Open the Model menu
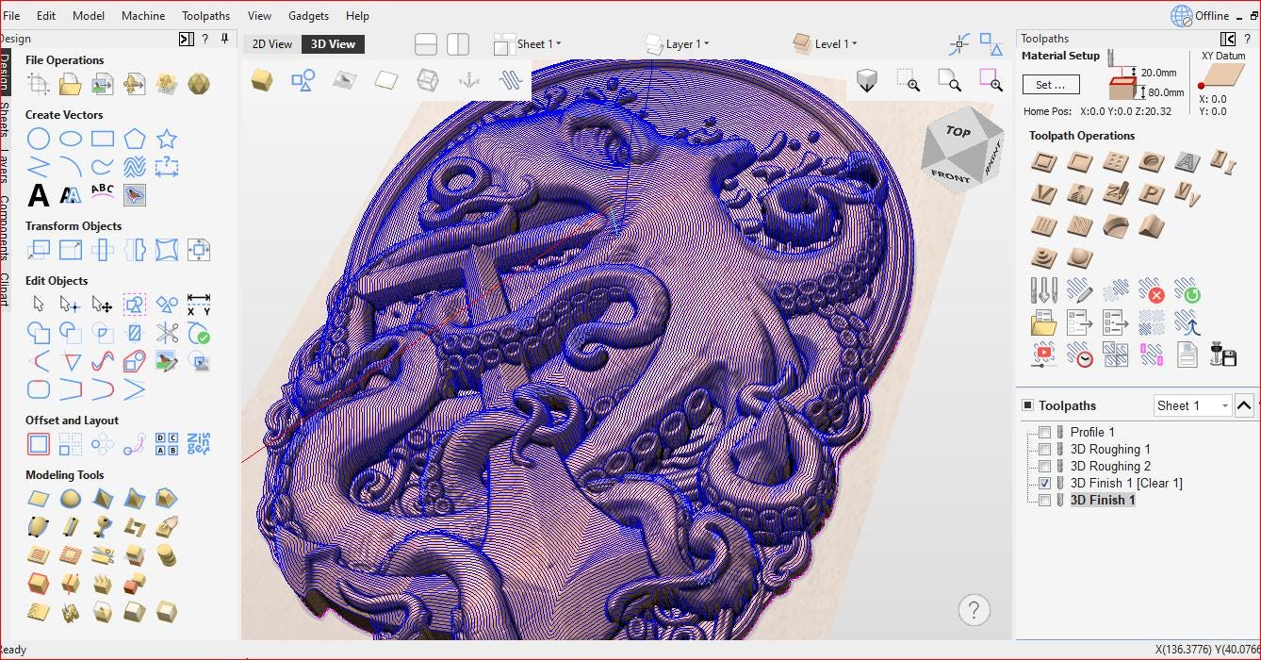Viewport: 1261px width, 660px height. click(x=89, y=16)
